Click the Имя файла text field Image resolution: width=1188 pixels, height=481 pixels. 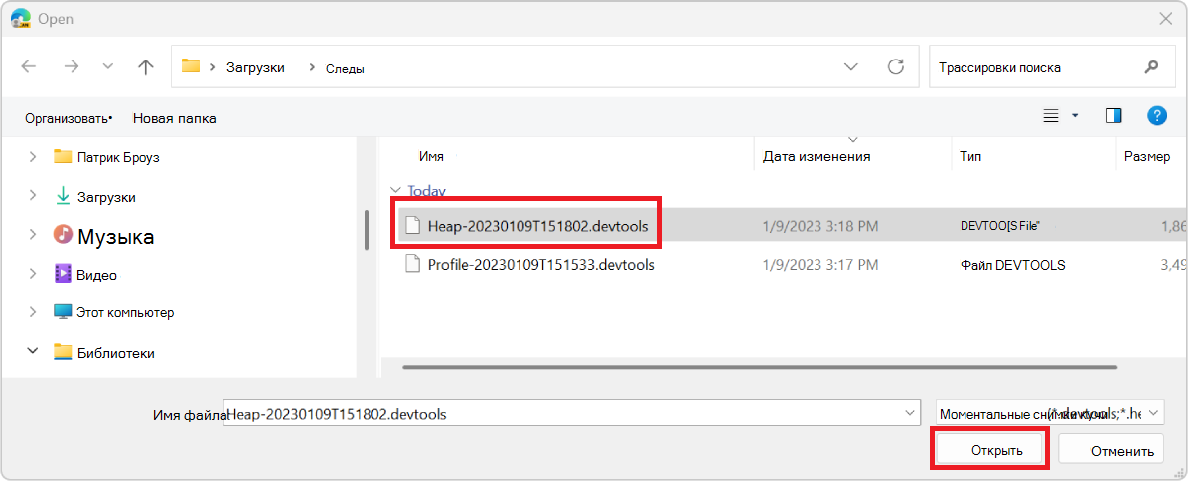tap(572, 414)
